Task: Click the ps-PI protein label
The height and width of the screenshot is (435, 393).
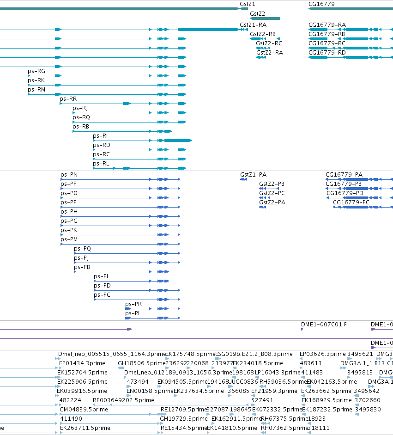Action: (x=101, y=276)
